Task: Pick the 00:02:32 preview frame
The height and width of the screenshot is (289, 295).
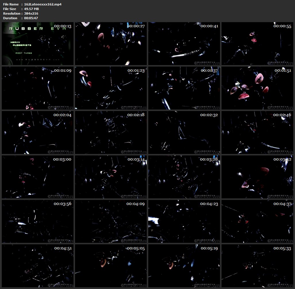Action: pyautogui.click(x=184, y=132)
